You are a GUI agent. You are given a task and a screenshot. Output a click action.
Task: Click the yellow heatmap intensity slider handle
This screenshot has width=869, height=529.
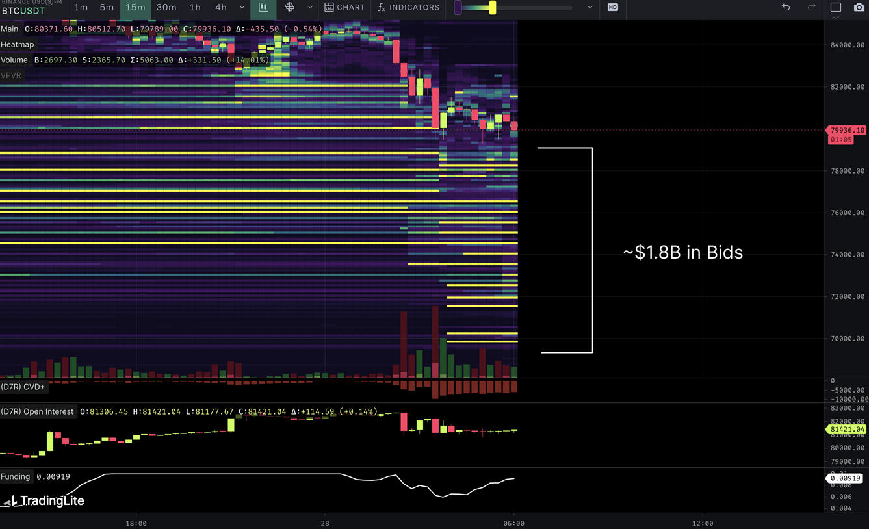pyautogui.click(x=493, y=8)
